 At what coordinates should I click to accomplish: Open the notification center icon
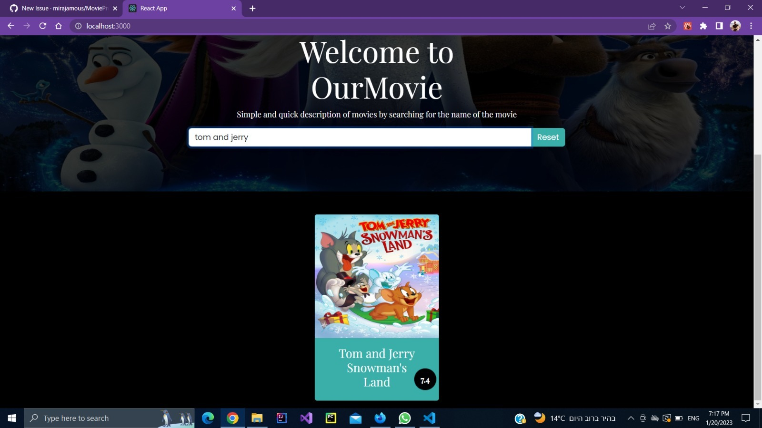[746, 418]
